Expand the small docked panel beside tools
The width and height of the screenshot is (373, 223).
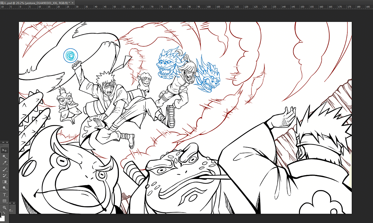tap(10, 203)
